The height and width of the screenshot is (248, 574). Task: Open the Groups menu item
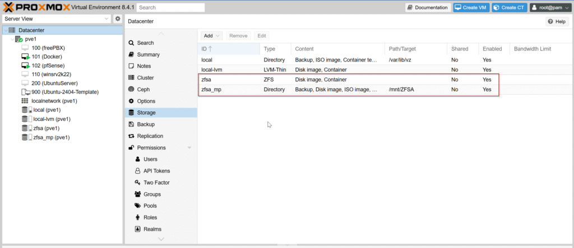coord(161,194)
